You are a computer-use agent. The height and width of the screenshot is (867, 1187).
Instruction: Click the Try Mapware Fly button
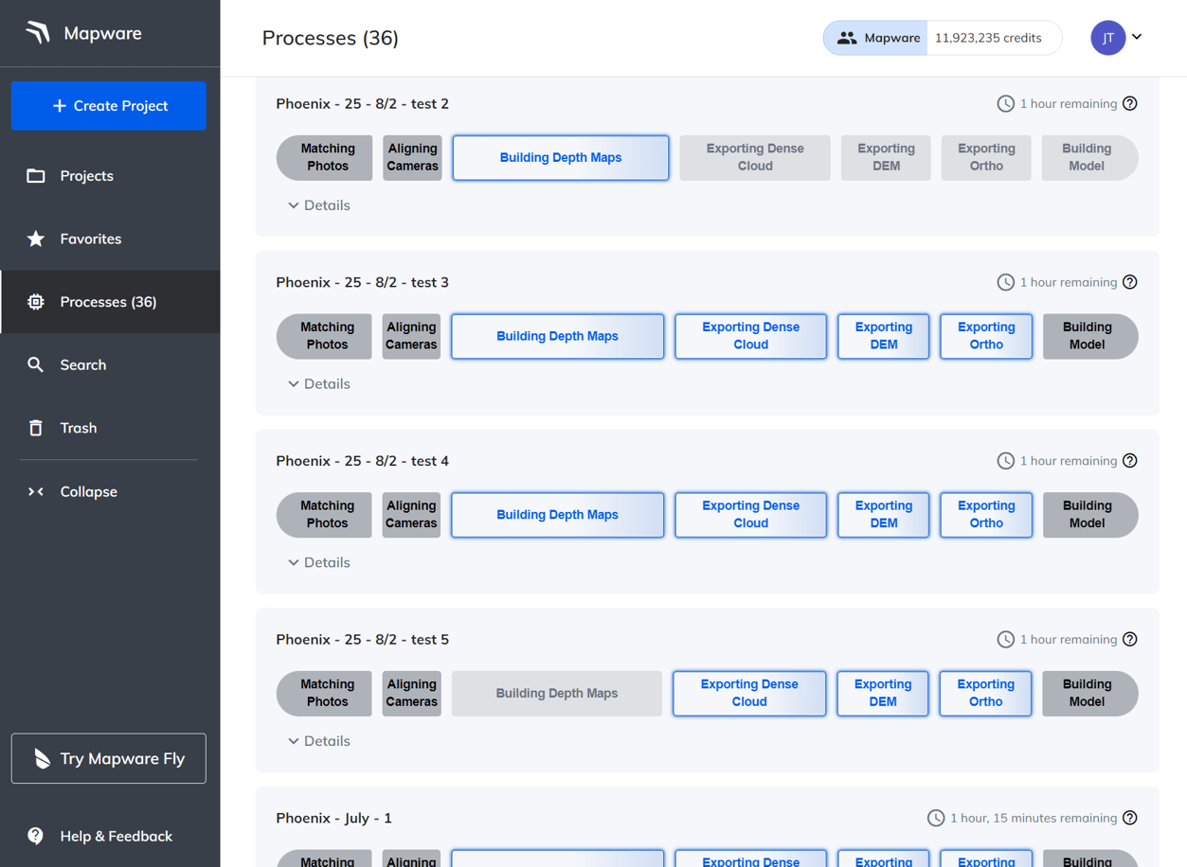(109, 758)
